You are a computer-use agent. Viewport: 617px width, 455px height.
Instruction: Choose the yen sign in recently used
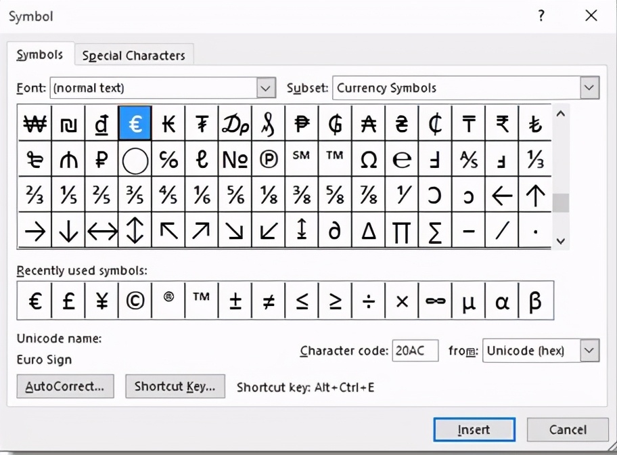coord(101,301)
